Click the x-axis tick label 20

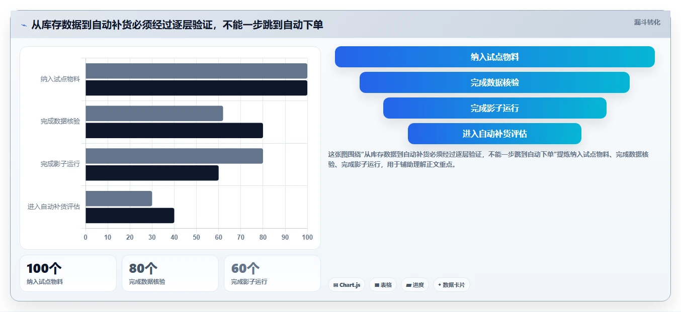coord(130,237)
